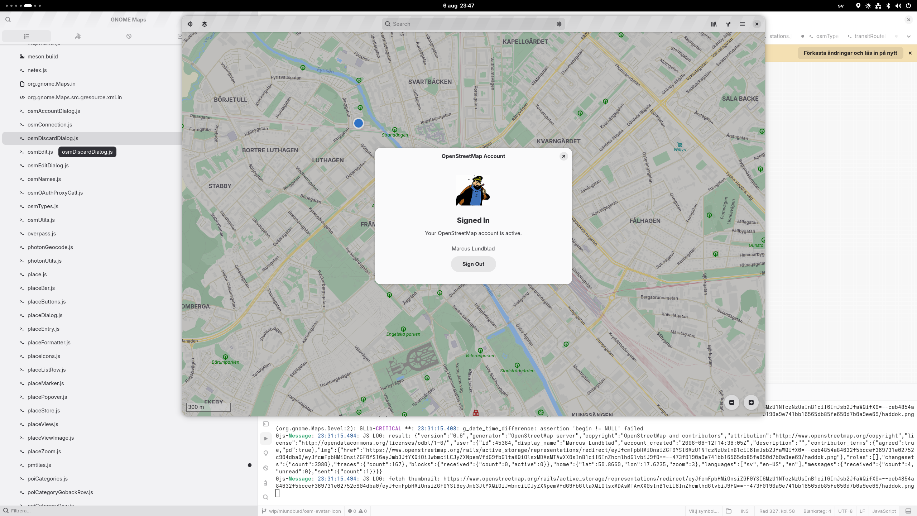The width and height of the screenshot is (917, 516).
Task: Switch to the build tools sidebar tab
Action: pos(78,36)
